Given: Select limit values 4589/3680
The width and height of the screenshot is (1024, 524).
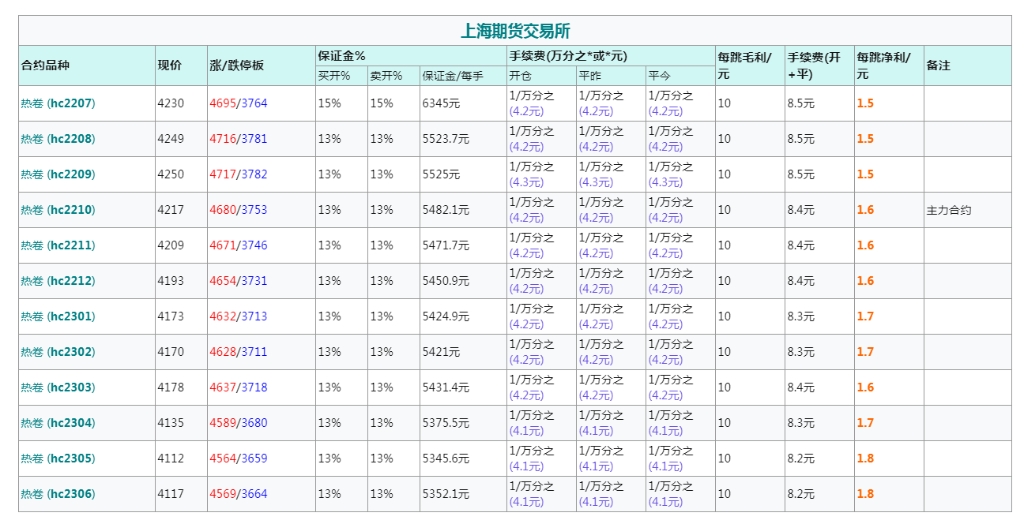Looking at the screenshot, I should (239, 423).
